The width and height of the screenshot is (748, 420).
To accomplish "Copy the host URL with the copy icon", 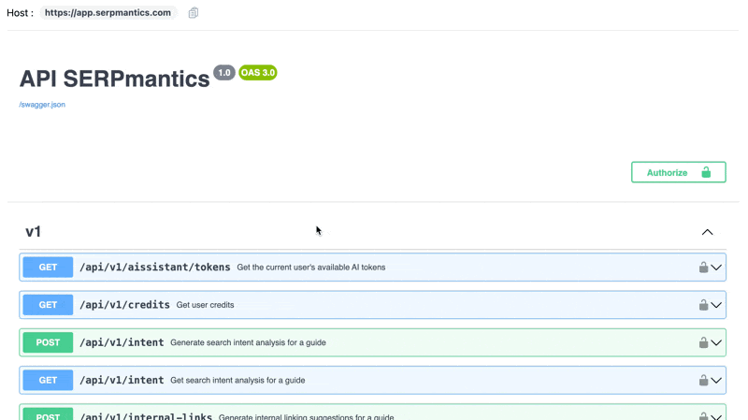I will click(x=194, y=13).
